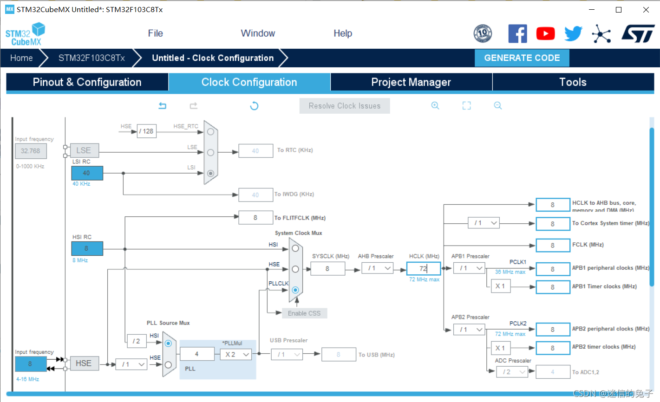Open the APB1 Prescaler dropdown
This screenshot has height=402, width=660.
(x=469, y=268)
